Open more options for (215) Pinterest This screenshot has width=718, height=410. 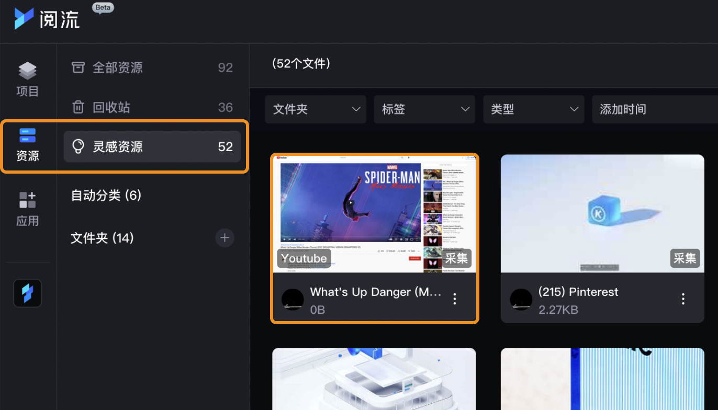(x=683, y=299)
